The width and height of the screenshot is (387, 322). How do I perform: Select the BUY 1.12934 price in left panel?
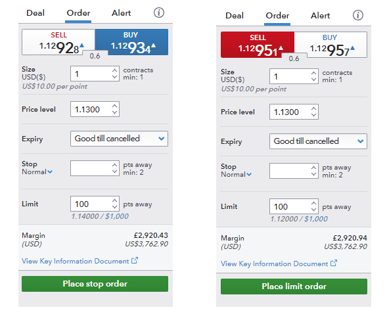[x=131, y=42]
